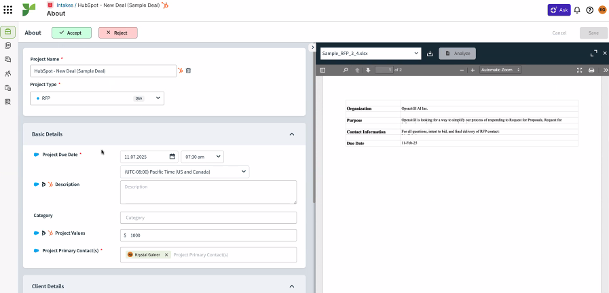This screenshot has height=293, width=609.
Task: Open the team members icon in sidebar
Action: 7,74
